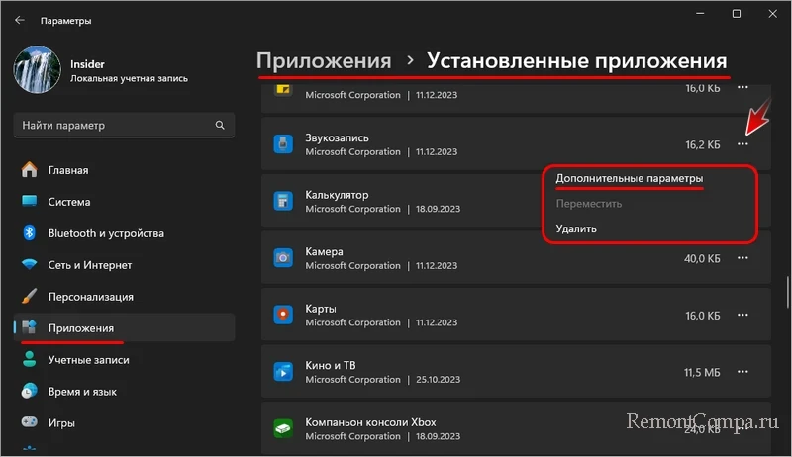Open the Bluetooth и устройства section
The width and height of the screenshot is (792, 457).
[124, 233]
